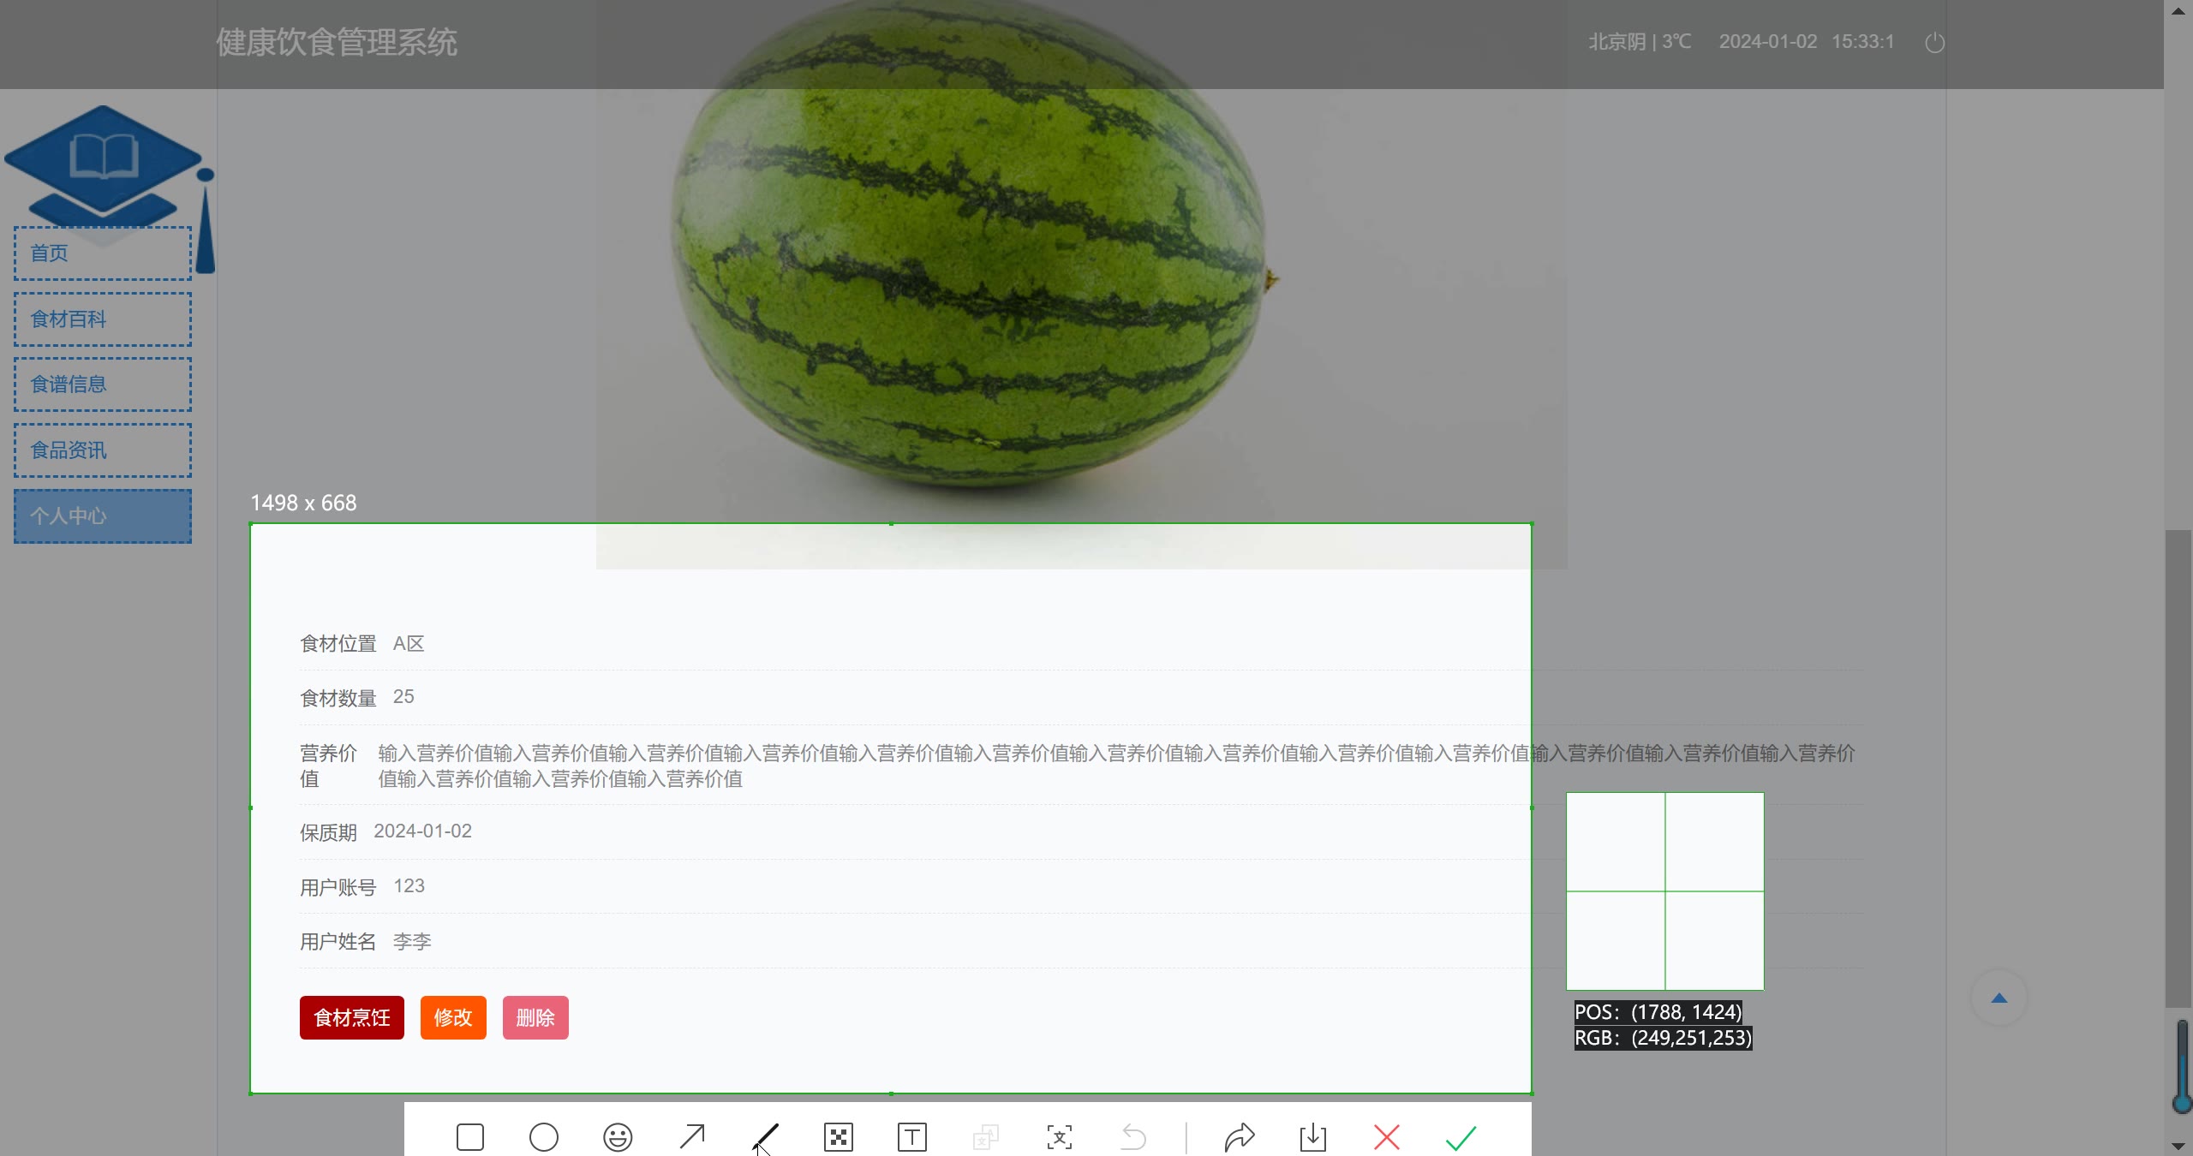Click the back-to-top arrow button
Screen dimensions: 2193x1156
[x=1999, y=998]
